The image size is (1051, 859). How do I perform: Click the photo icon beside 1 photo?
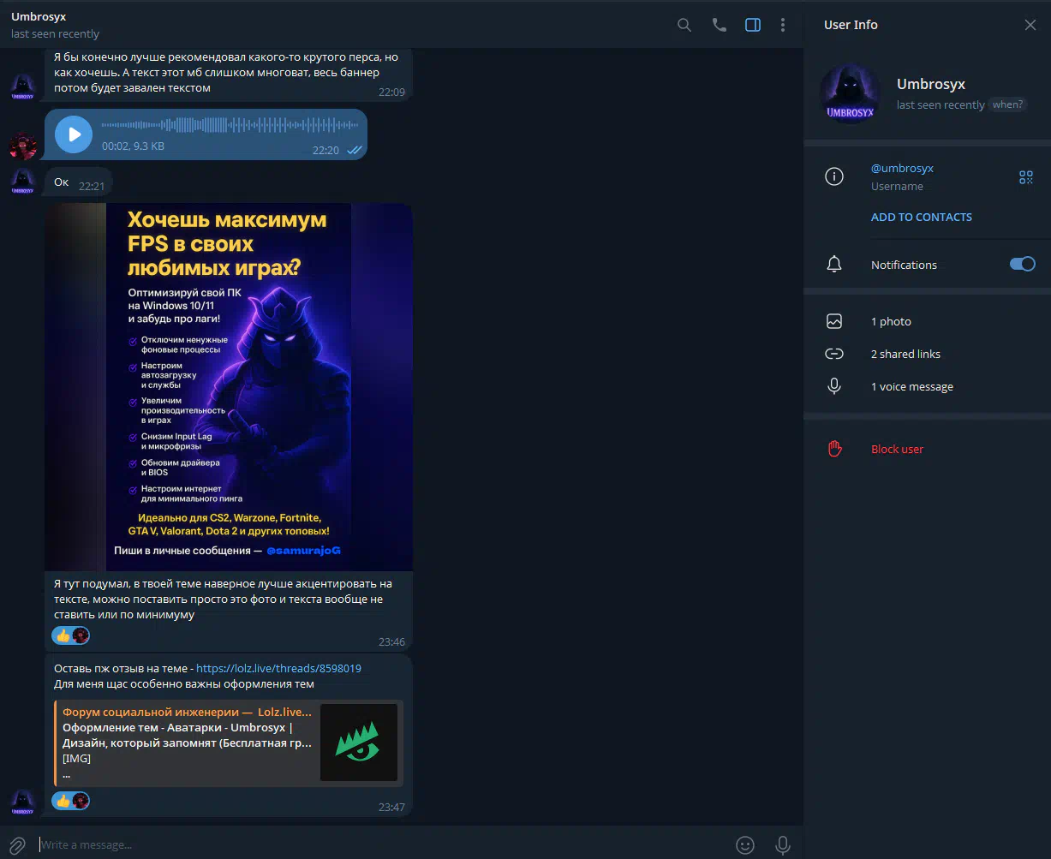[834, 321]
